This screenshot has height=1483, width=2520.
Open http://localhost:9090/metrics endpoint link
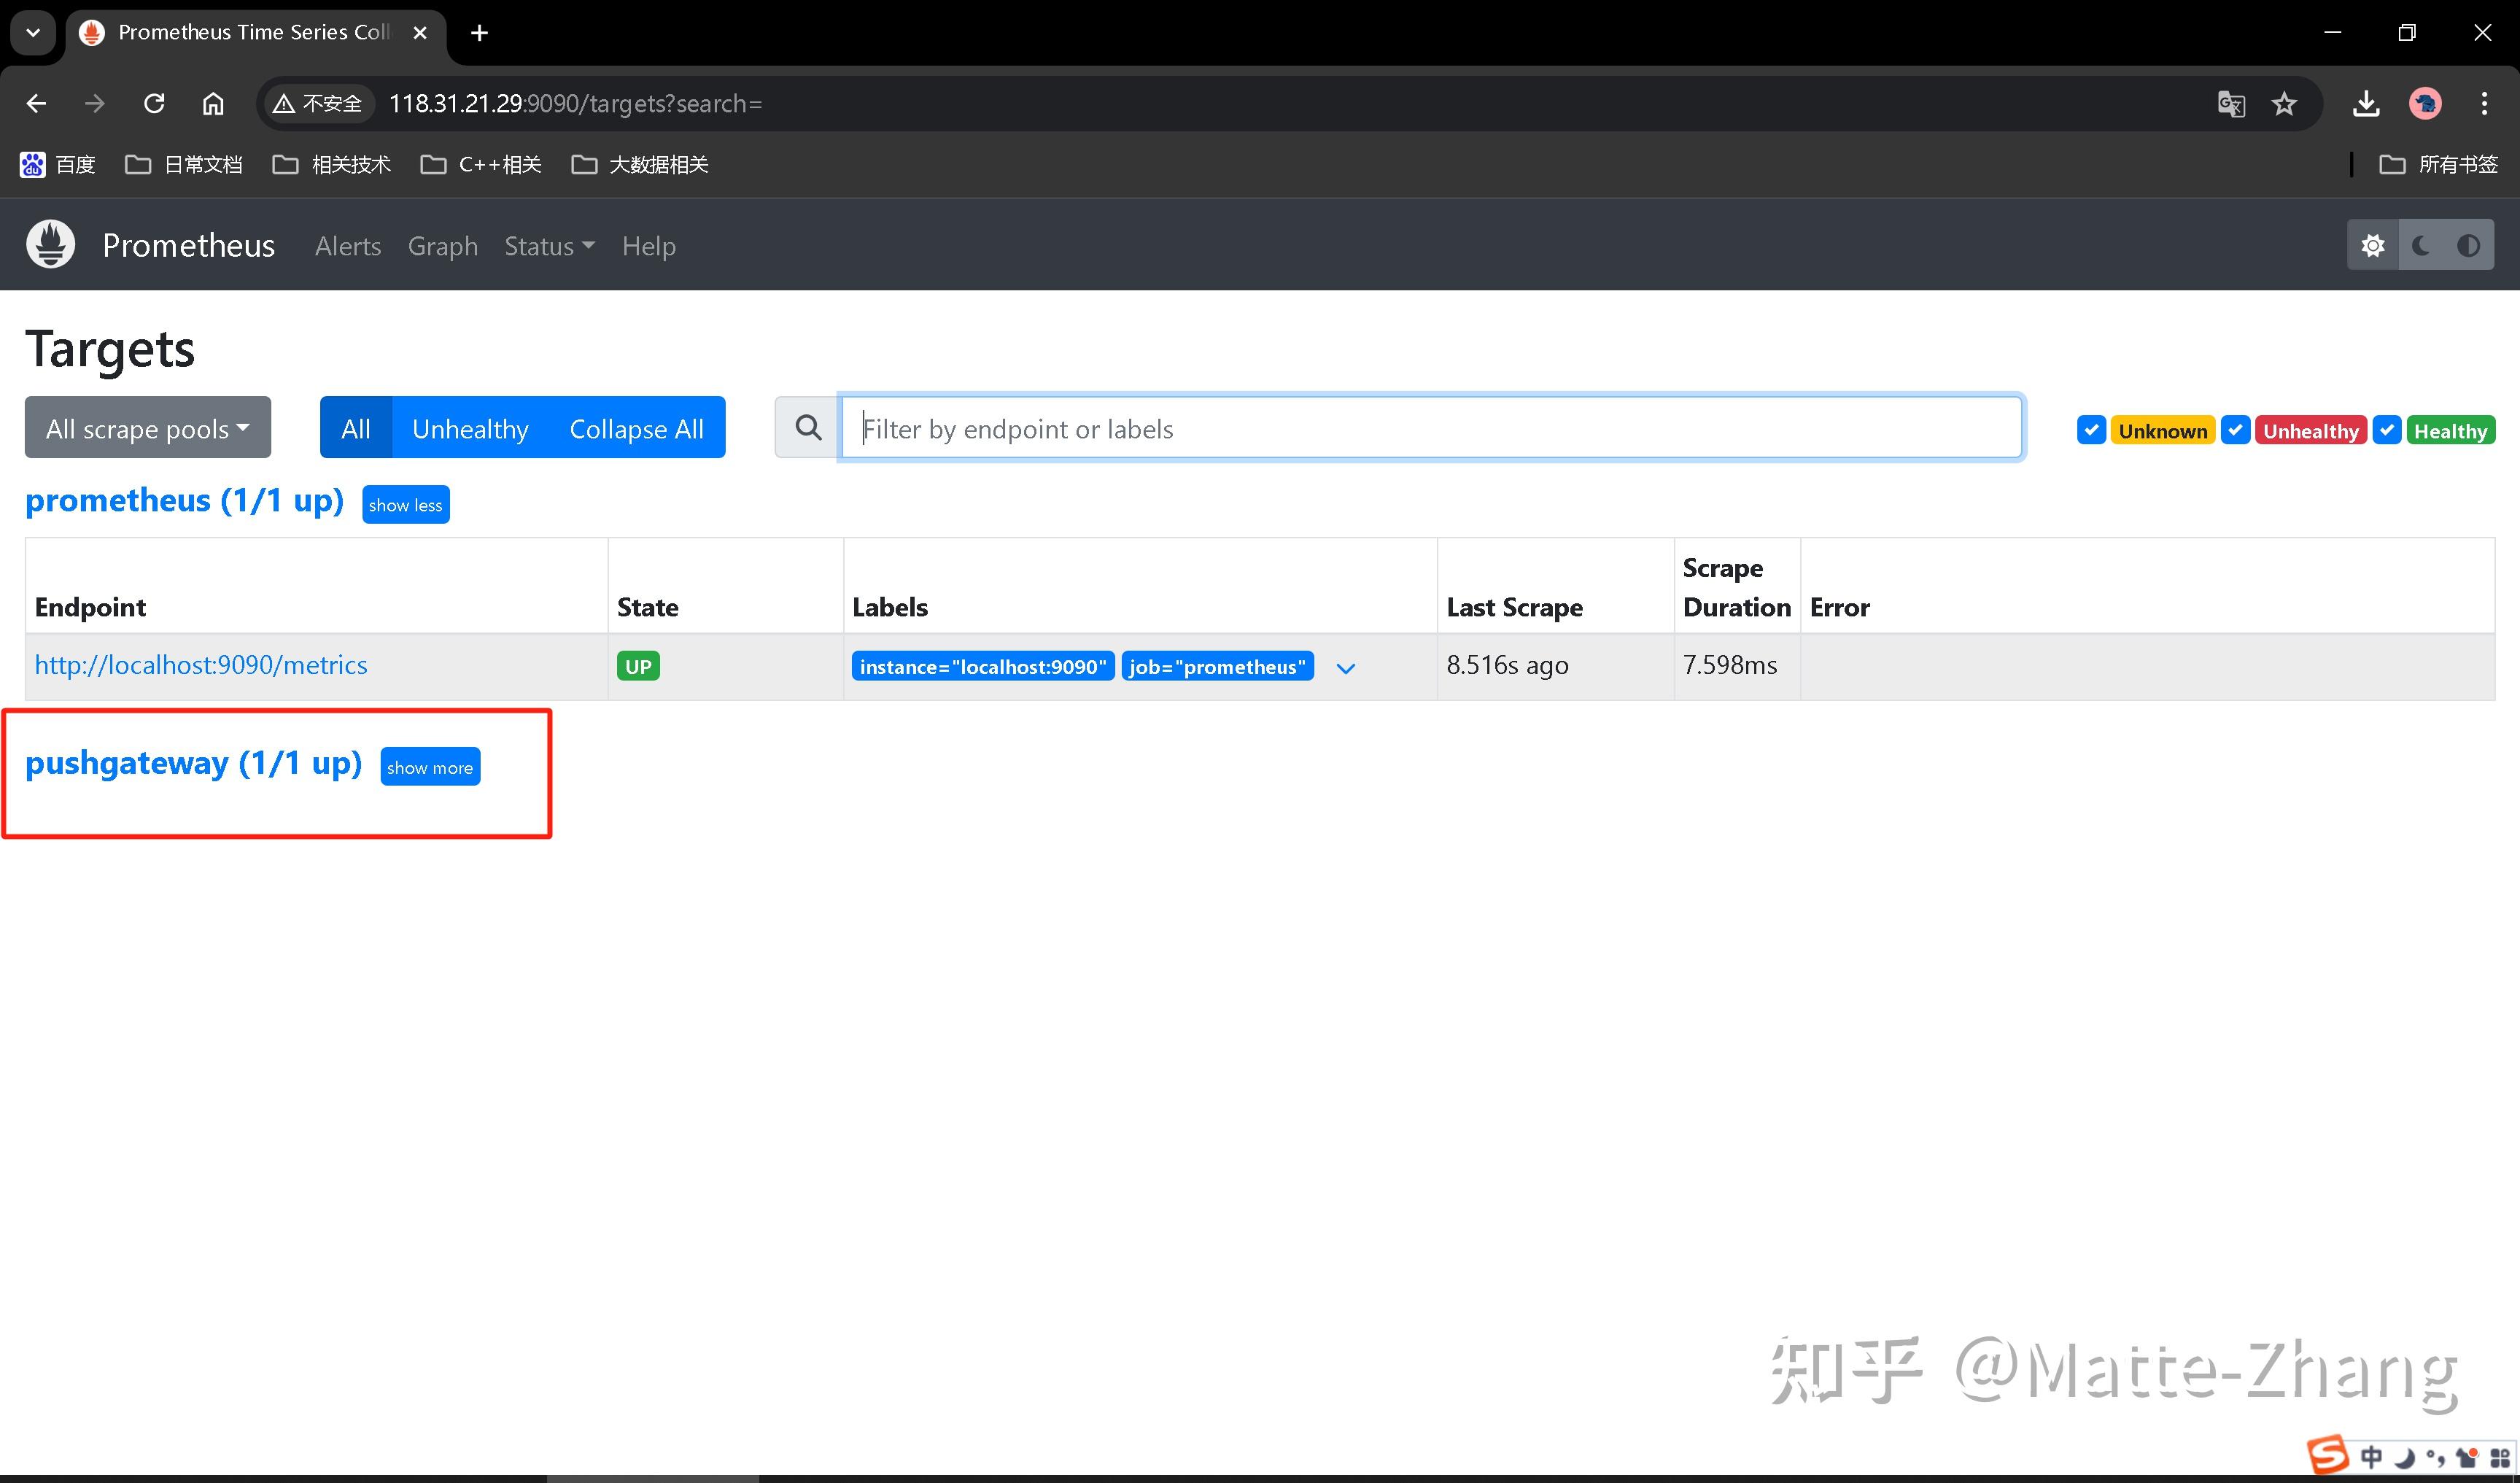tap(201, 665)
